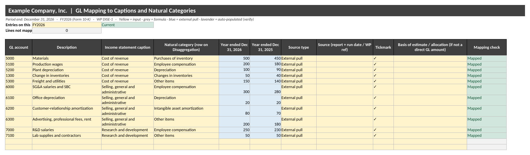The image size is (530, 155).
Task: Click GL account cell 6200
Action: 19,111
